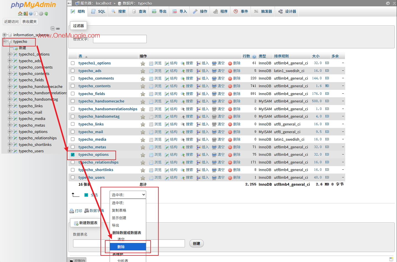This screenshot has height=262, width=397.
Task: Expand typecho_users tree node
Action: coord(10,151)
